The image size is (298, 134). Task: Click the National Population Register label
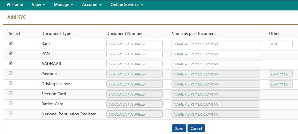click(69, 114)
